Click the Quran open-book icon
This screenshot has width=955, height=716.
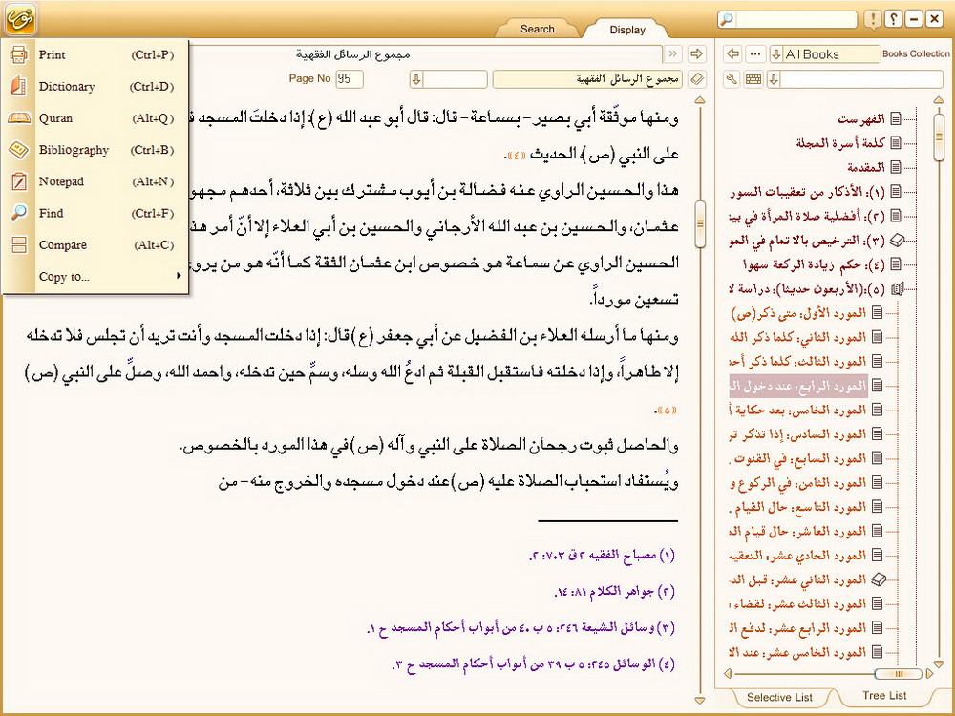19,118
